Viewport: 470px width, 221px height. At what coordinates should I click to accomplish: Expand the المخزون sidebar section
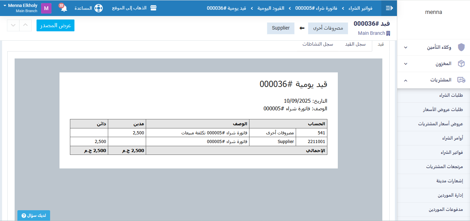433,64
